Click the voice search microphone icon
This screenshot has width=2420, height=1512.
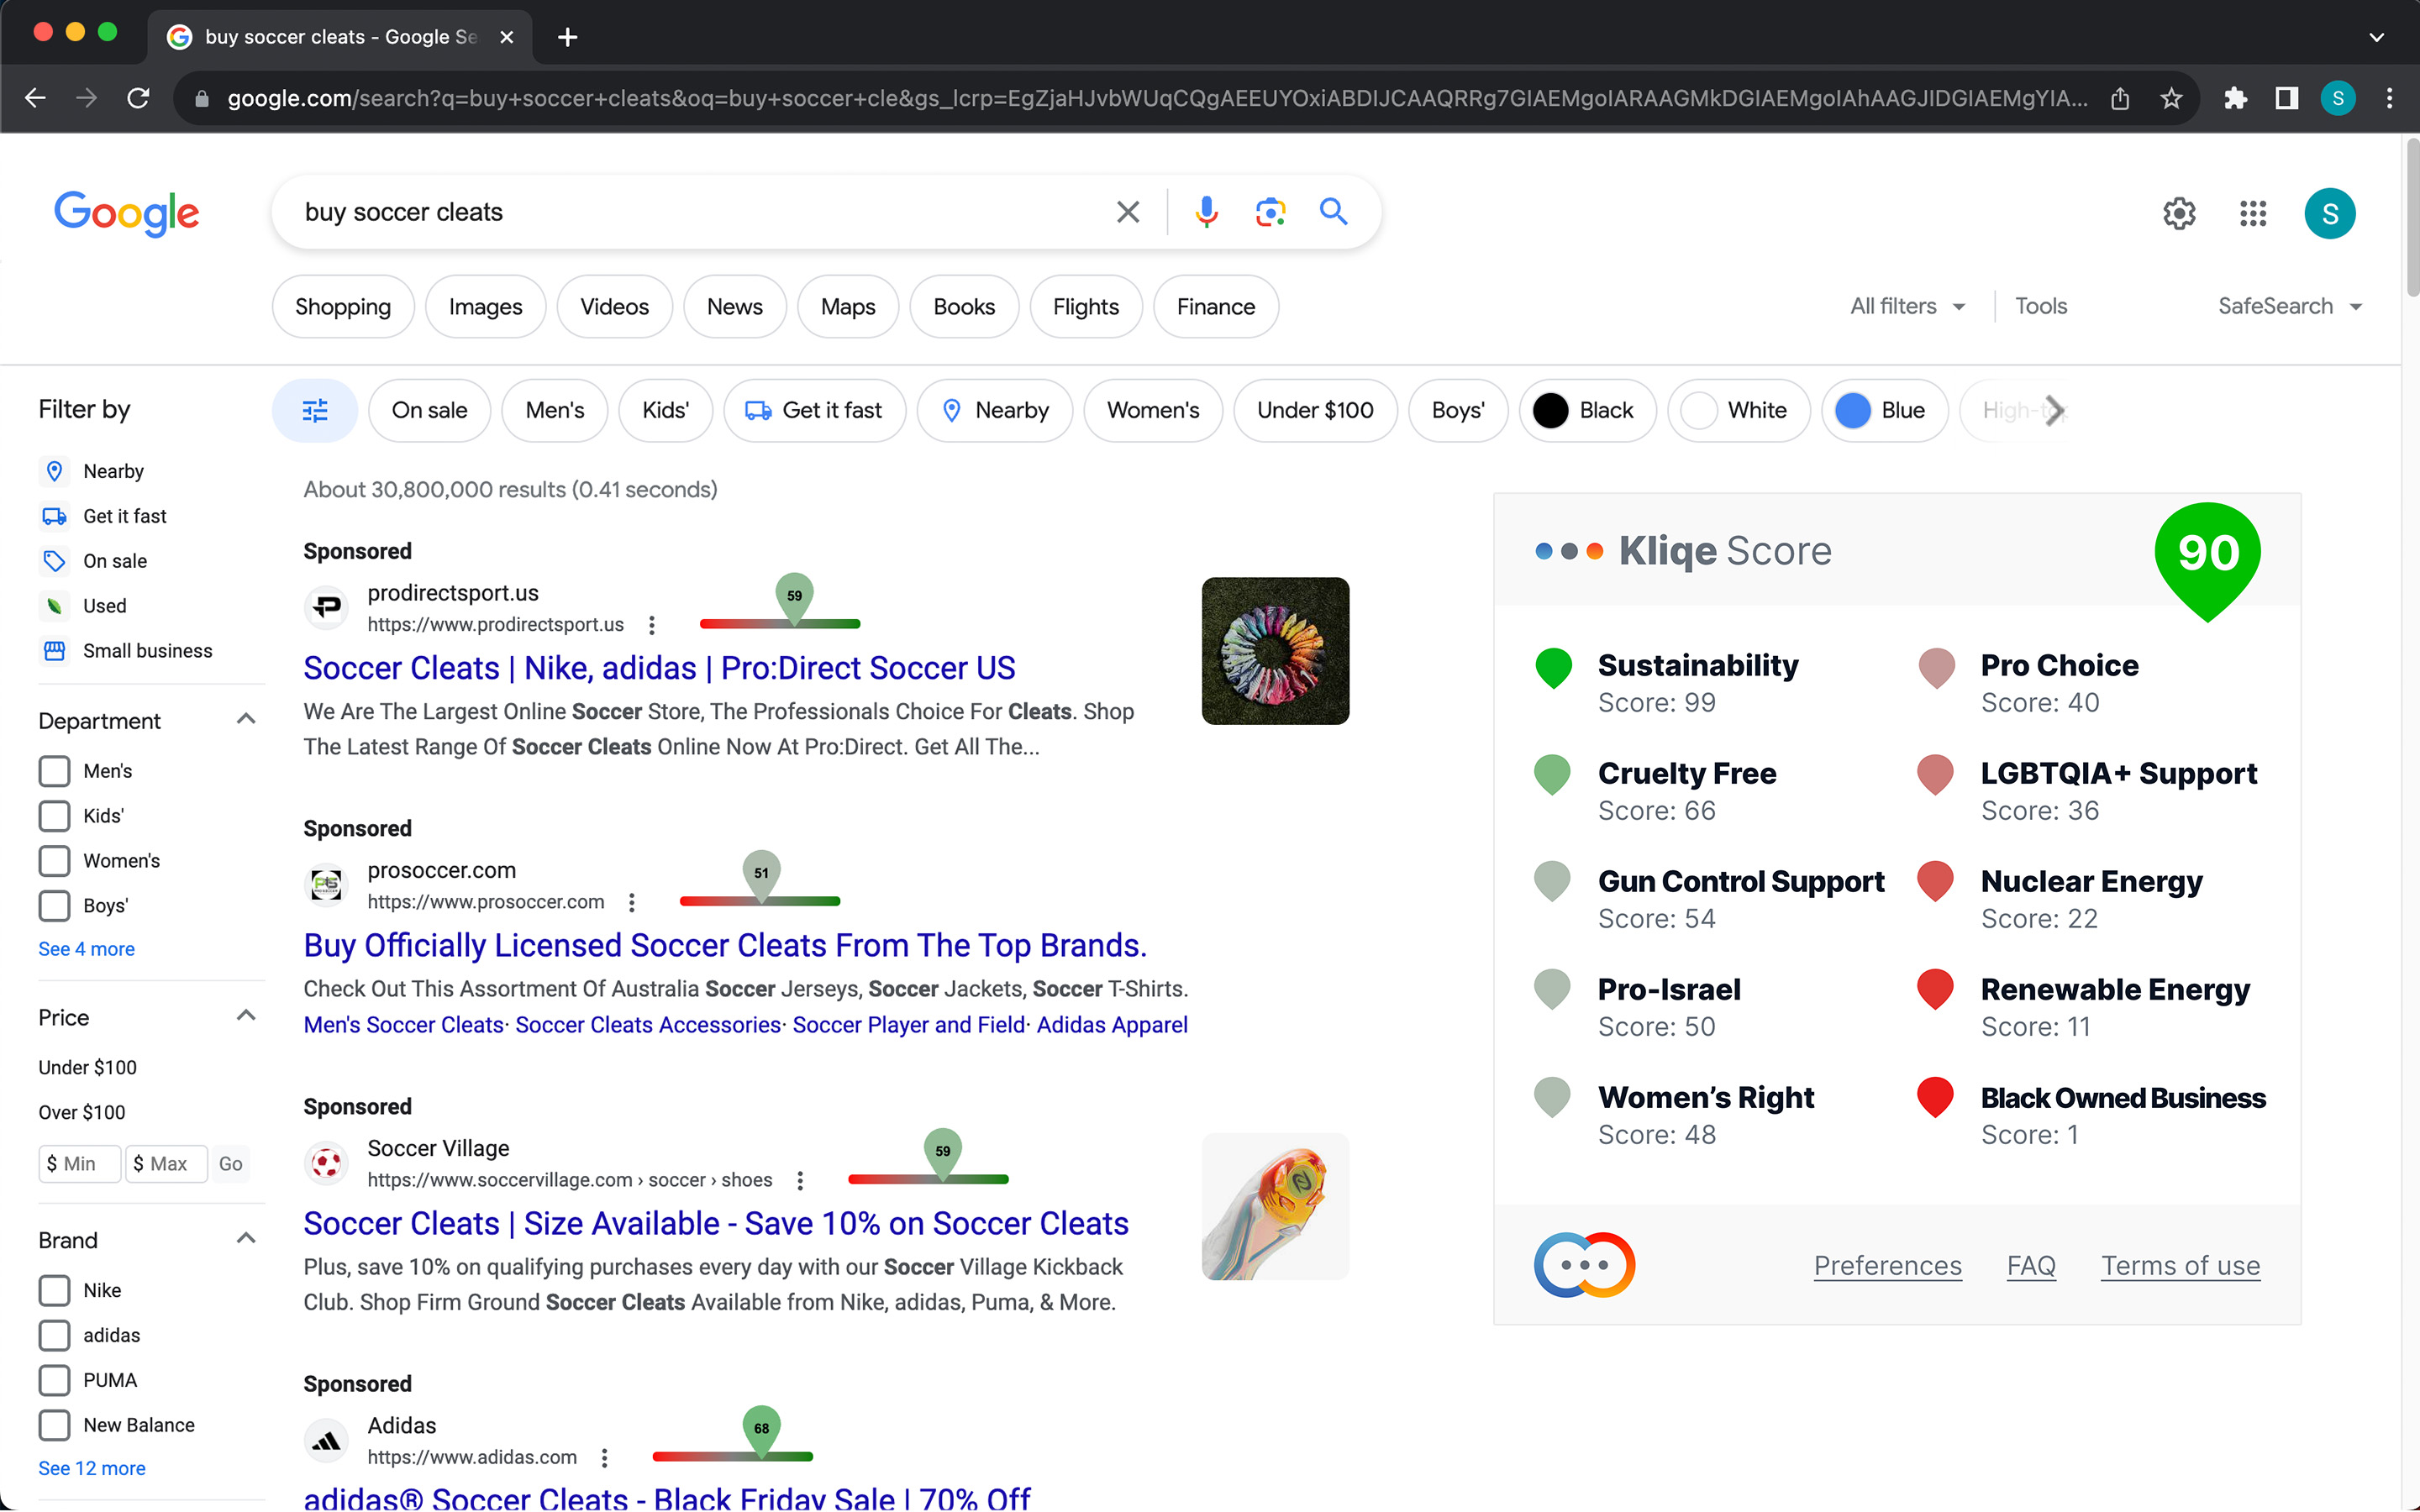tap(1206, 212)
